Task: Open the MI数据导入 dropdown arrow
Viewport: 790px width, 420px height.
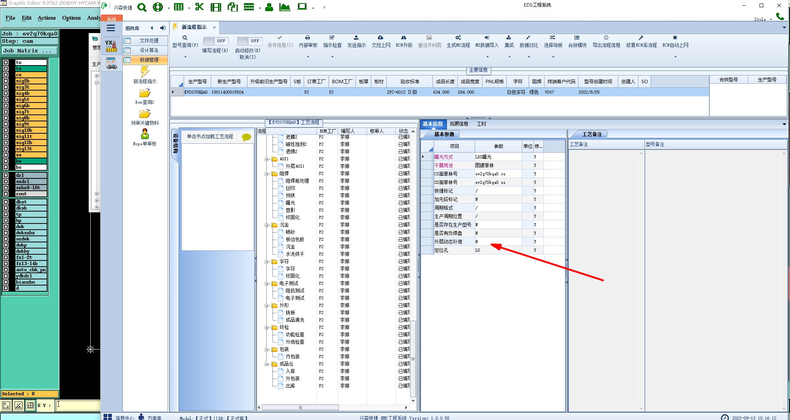Action: (x=487, y=57)
